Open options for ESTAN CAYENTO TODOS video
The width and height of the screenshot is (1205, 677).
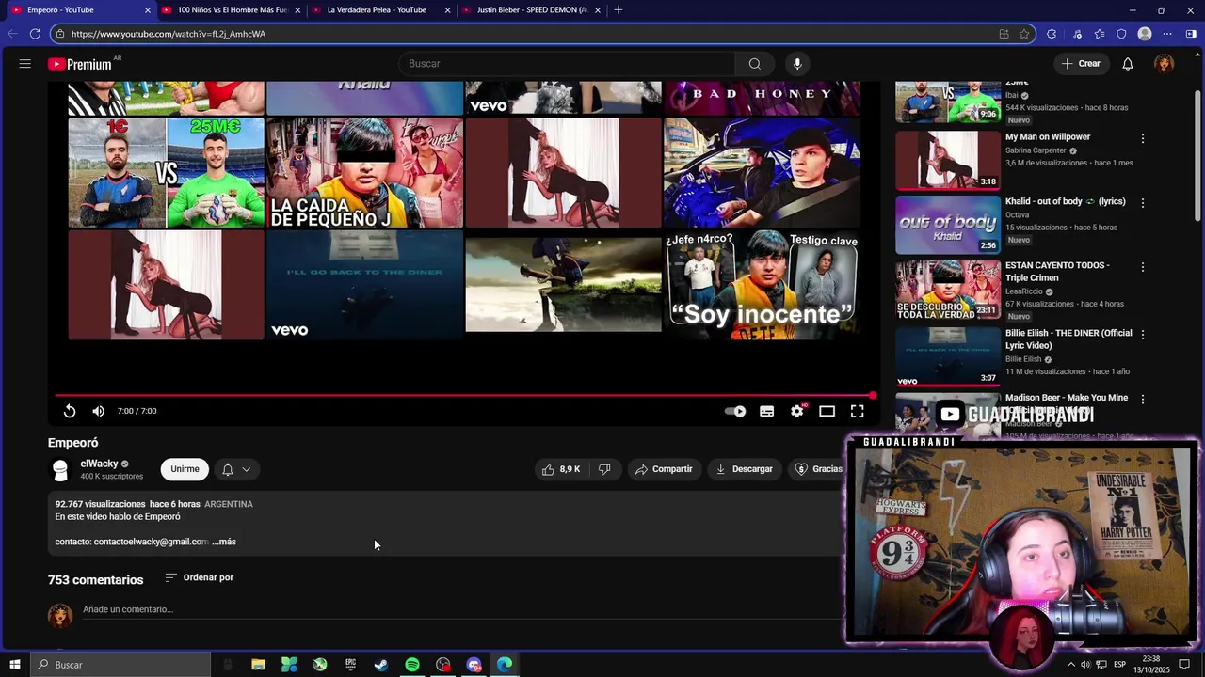[1143, 267]
